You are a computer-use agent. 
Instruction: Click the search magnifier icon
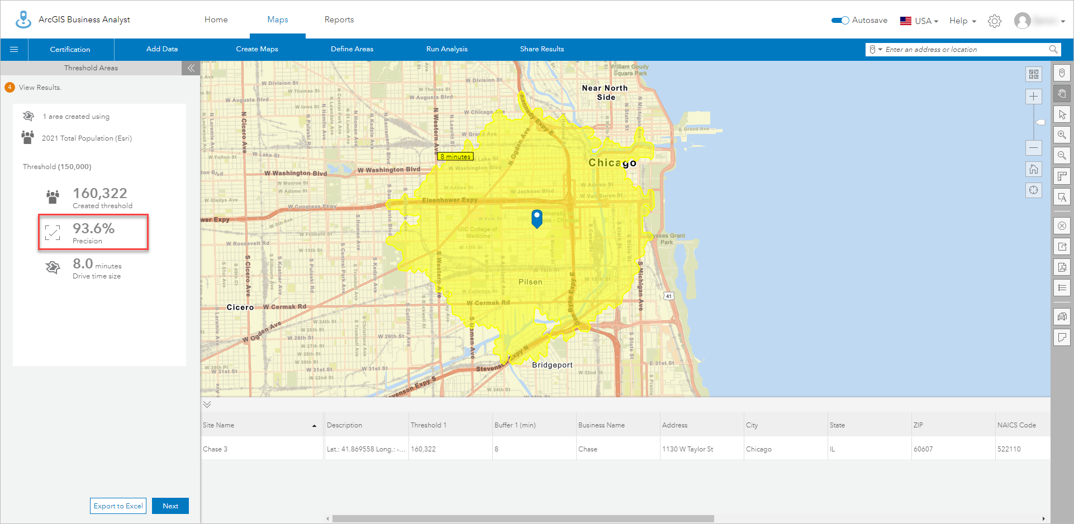[x=1053, y=49]
